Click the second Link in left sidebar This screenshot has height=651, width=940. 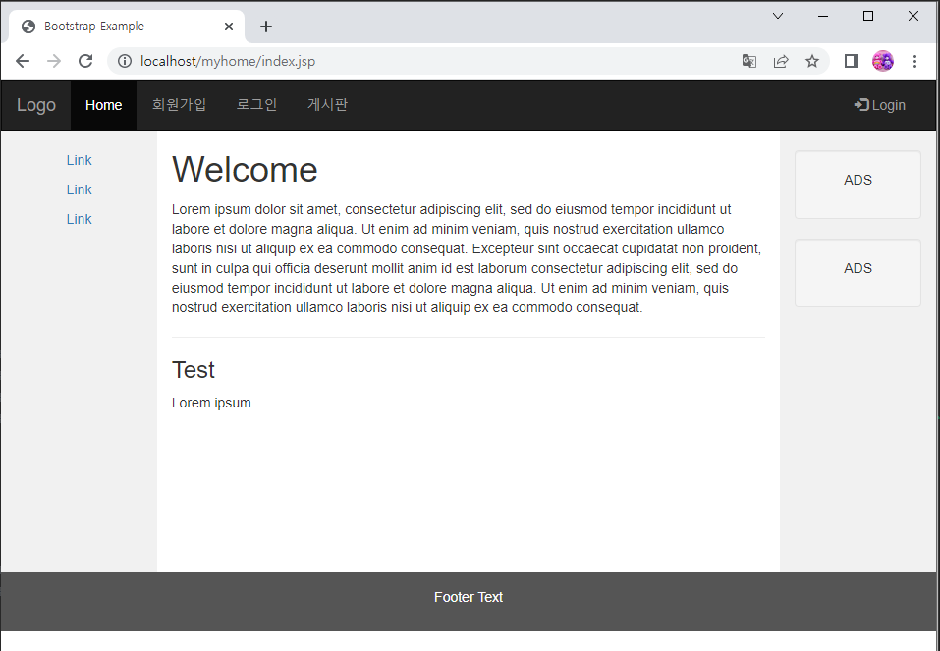(80, 190)
